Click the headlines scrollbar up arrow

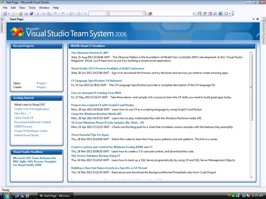[x=251, y=53]
